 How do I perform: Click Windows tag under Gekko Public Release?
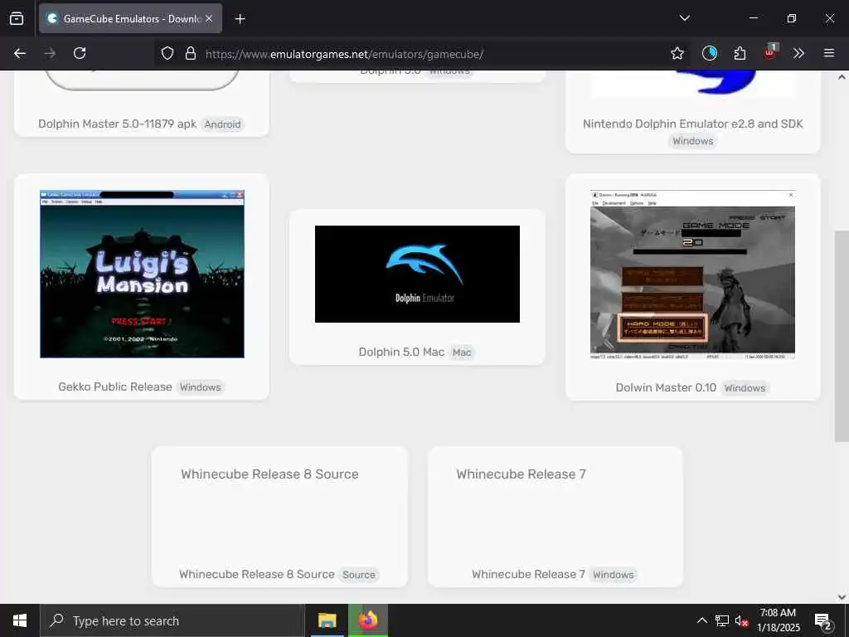[x=201, y=387]
